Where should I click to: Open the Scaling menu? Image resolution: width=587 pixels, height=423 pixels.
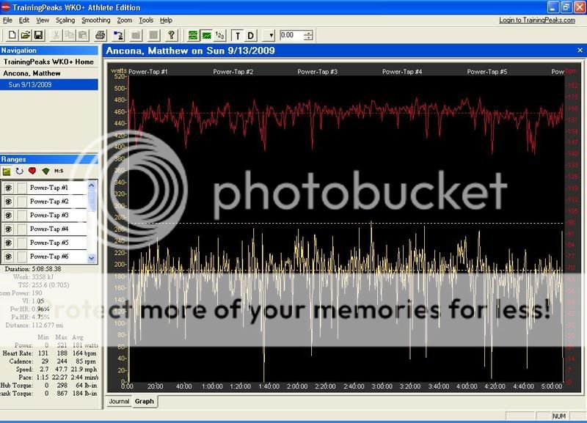click(x=65, y=21)
